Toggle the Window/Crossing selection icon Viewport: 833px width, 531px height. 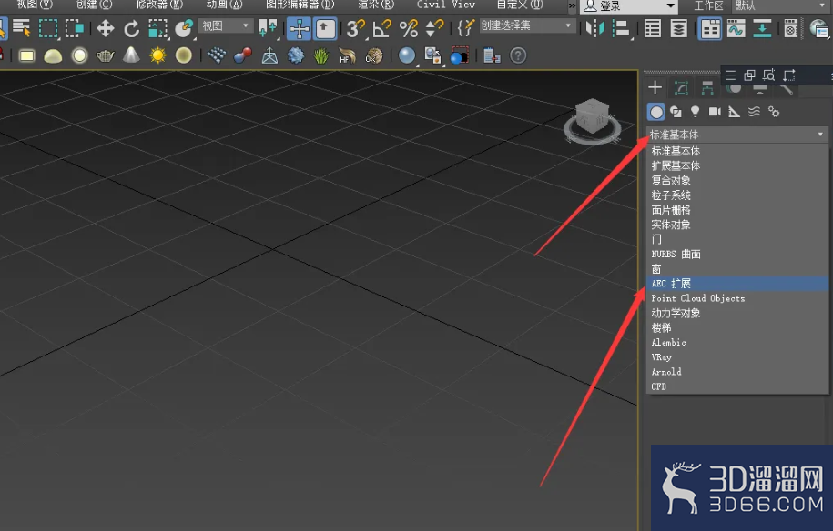74,28
